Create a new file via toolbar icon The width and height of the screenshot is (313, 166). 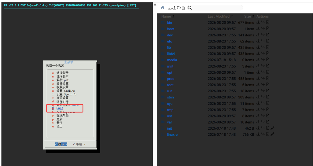point(183,8)
